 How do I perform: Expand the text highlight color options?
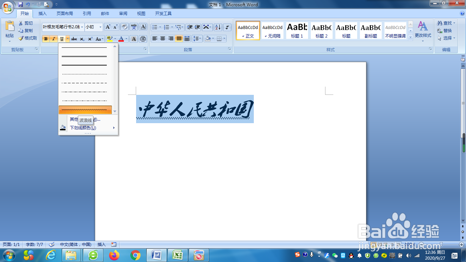(x=115, y=39)
